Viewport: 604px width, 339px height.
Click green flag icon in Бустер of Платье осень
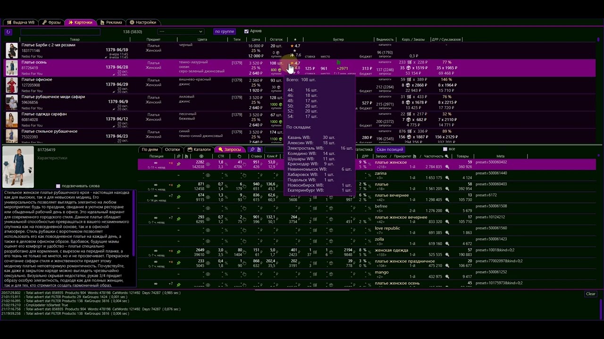pyautogui.click(x=338, y=62)
